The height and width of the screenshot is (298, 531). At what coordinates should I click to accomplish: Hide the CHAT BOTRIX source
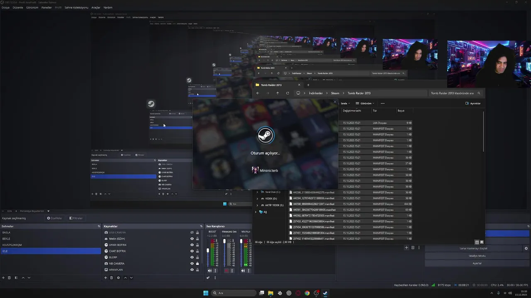pos(192,251)
